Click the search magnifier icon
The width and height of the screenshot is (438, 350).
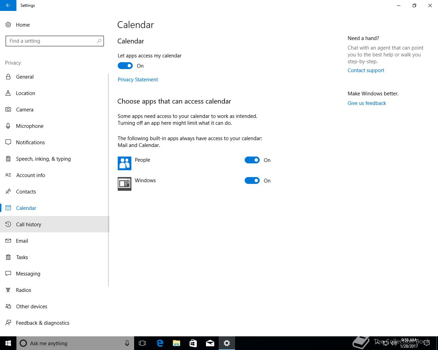[x=99, y=41]
